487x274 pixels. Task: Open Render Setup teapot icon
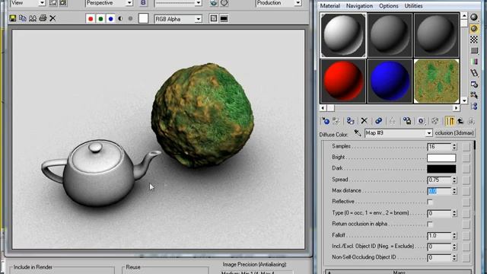[x=214, y=3]
